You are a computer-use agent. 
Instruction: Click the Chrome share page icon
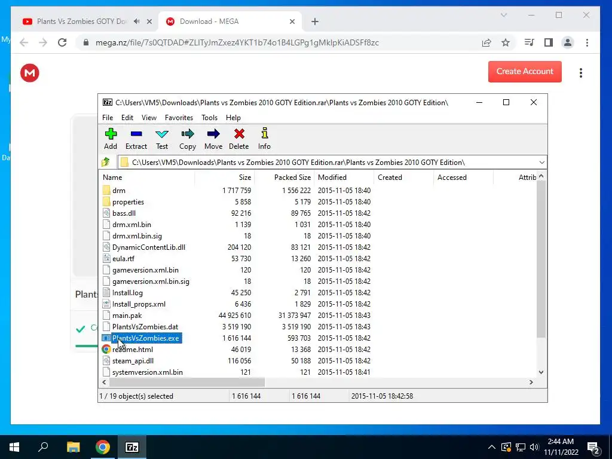(x=486, y=42)
